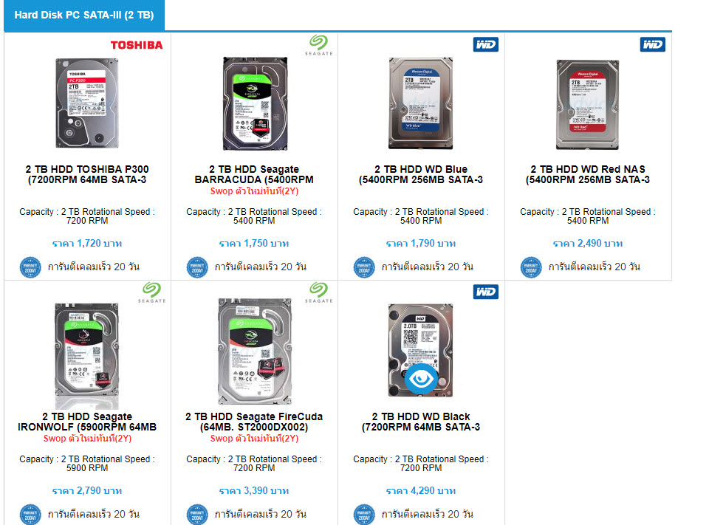Screen dimensions: 709x525
Task: Click the Toshiba P300 hard drive image
Action: 87,103
